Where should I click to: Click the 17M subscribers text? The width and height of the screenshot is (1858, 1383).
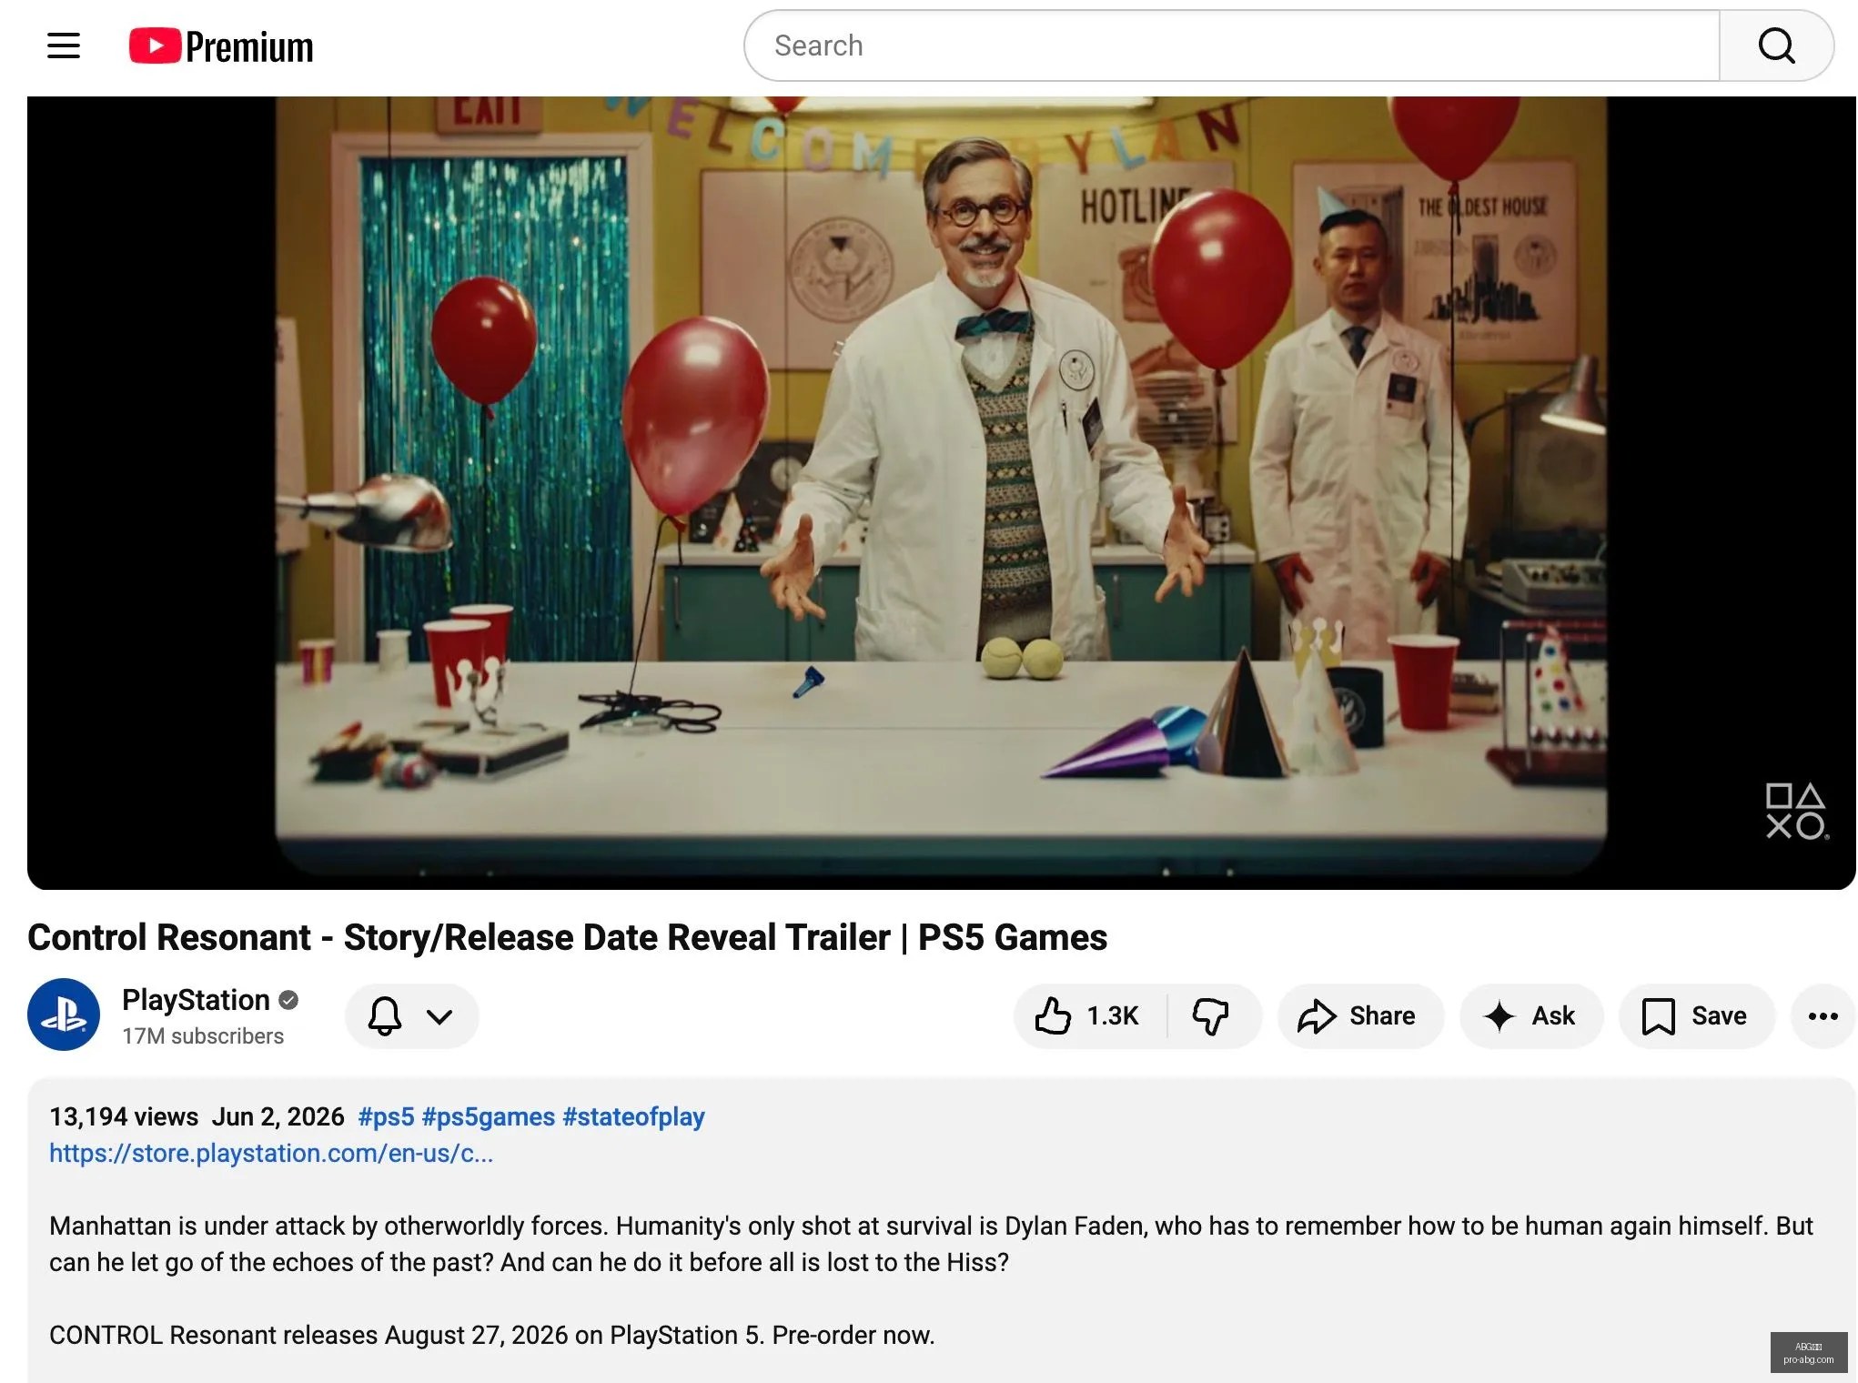203,1036
